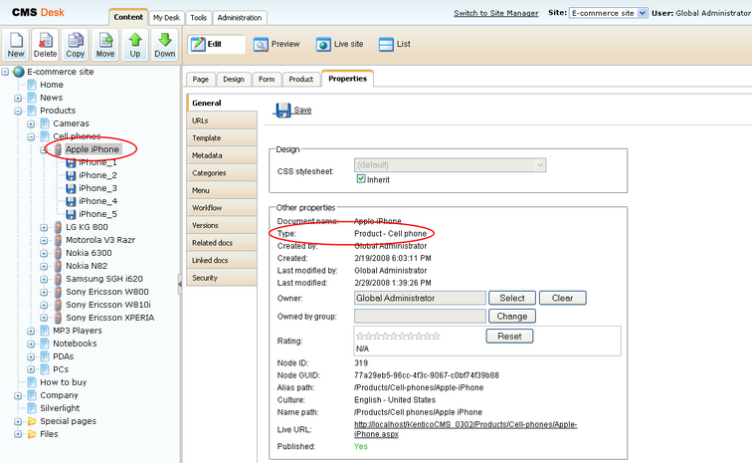Viewport: 752px width, 463px height.
Task: Expand the Cameras tree node
Action: (31, 123)
